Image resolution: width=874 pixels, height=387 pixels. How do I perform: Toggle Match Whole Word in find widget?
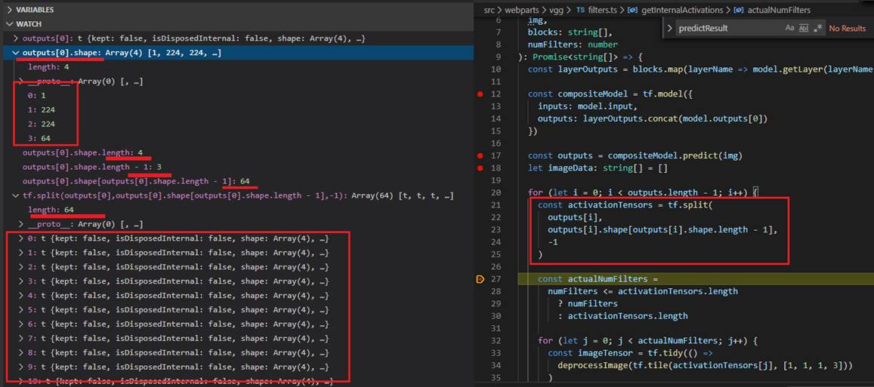tap(803, 28)
